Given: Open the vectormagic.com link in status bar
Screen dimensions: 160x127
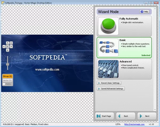Looking at the screenshot, I should (134, 124).
